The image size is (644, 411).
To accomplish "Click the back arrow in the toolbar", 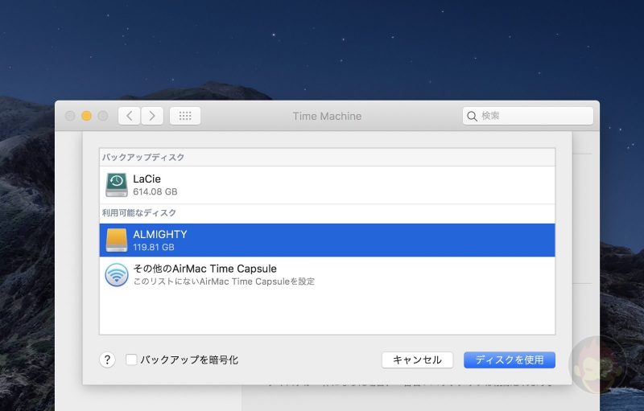I will click(130, 116).
